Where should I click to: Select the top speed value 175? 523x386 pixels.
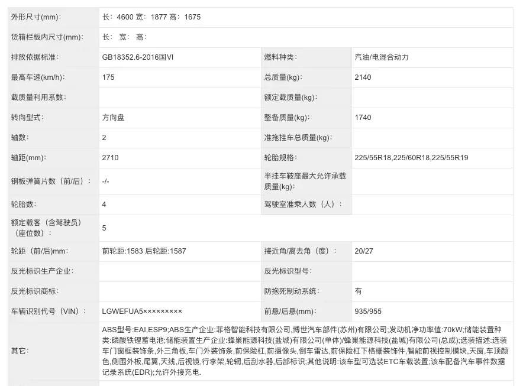click(108, 77)
